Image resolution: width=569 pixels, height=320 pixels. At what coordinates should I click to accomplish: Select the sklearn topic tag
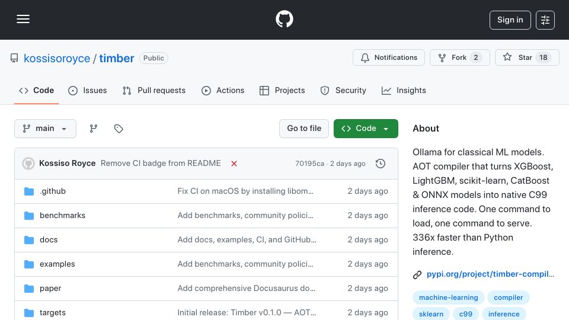(431, 314)
